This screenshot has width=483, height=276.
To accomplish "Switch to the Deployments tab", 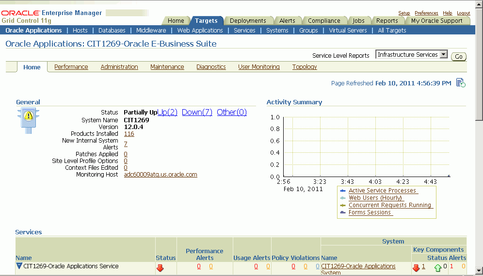I will [247, 21].
